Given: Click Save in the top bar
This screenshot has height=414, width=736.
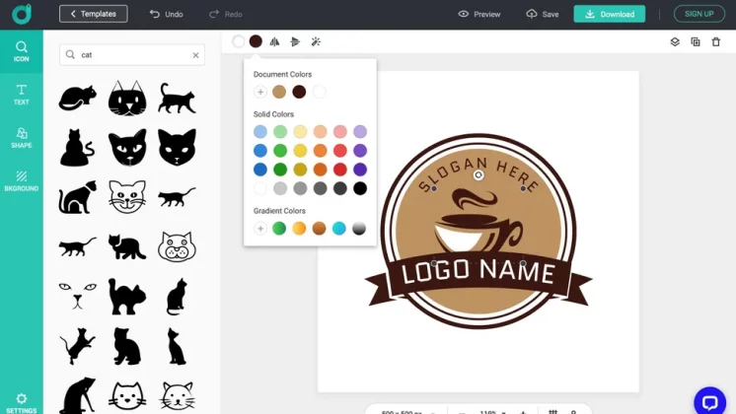Looking at the screenshot, I should (543, 14).
